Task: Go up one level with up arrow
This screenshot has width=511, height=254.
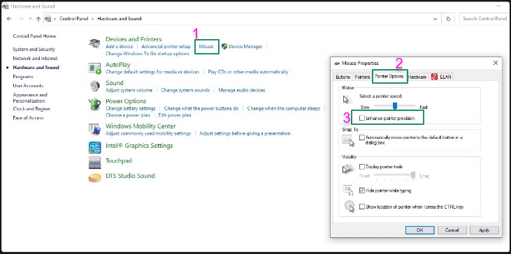Action: tap(38, 19)
